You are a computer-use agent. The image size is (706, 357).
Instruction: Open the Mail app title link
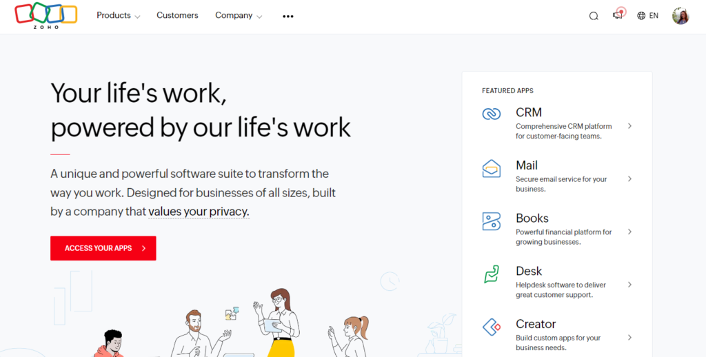click(x=527, y=165)
